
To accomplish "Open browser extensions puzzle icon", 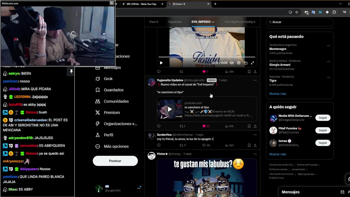I will pos(334,12).
